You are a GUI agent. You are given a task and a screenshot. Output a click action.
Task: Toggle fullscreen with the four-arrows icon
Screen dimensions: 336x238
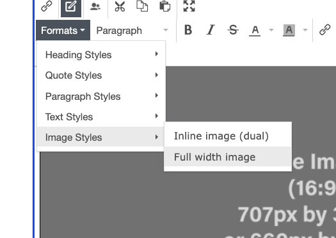click(x=189, y=6)
